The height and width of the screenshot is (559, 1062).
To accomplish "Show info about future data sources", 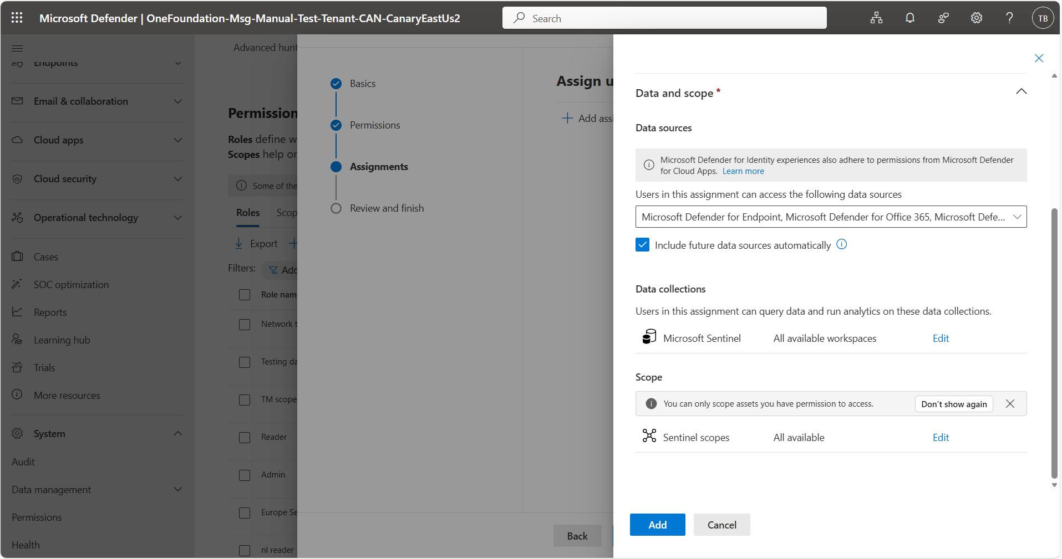I will 842,244.
